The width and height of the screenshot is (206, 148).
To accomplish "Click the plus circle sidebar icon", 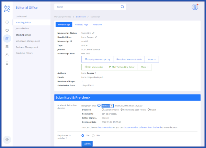I will [x=7, y=22].
